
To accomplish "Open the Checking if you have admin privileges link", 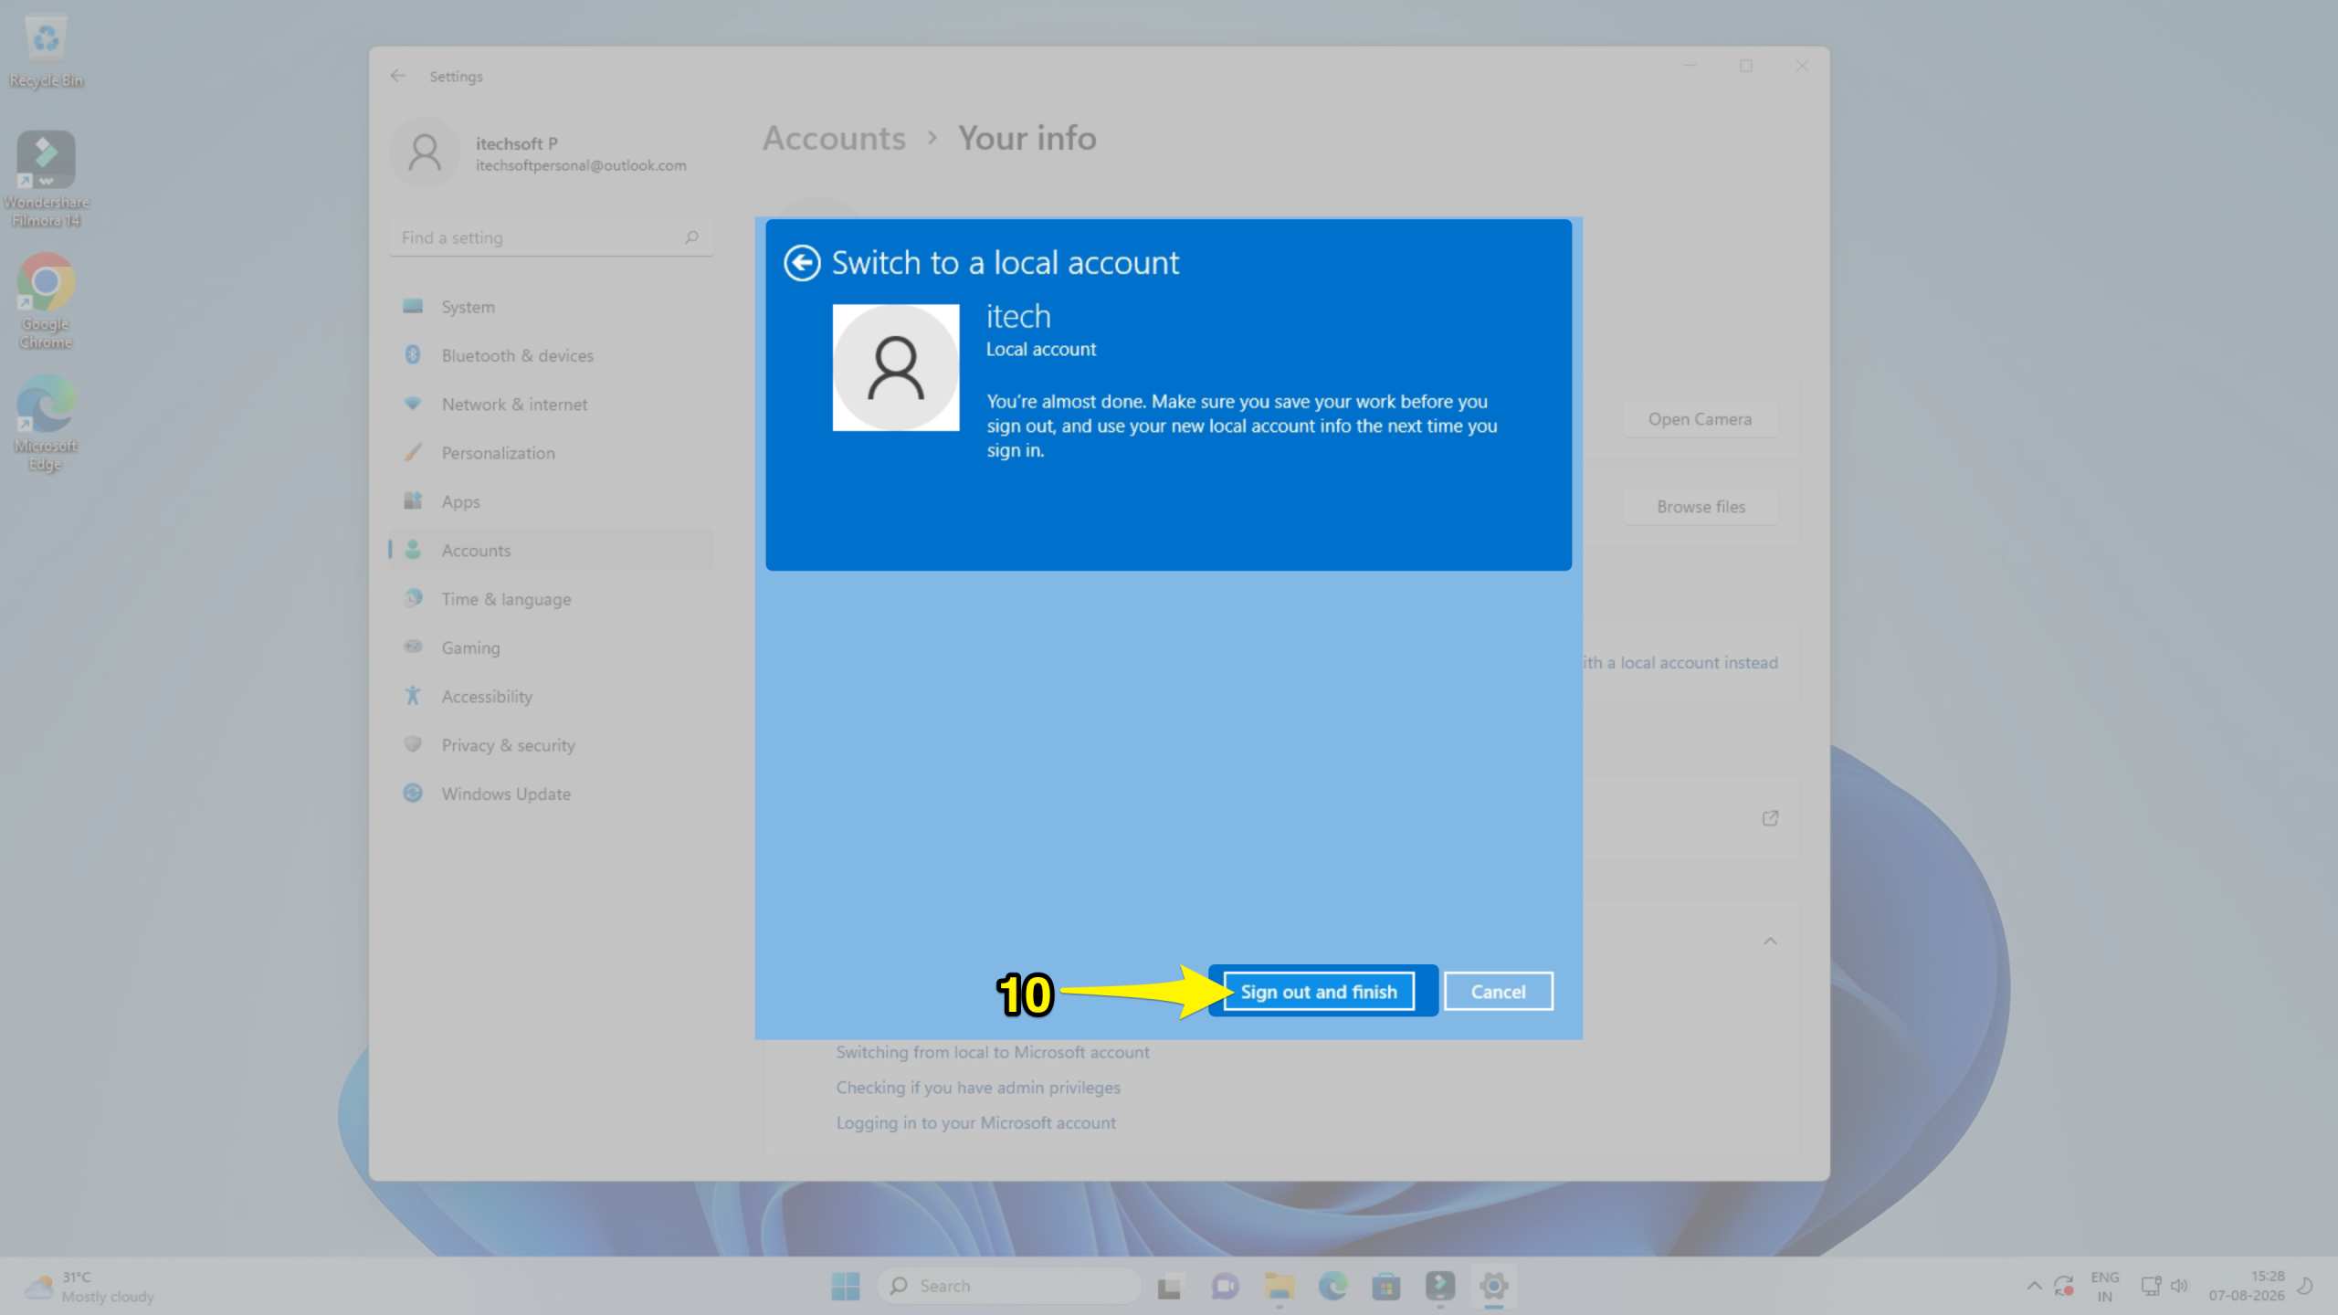I will click(978, 1088).
